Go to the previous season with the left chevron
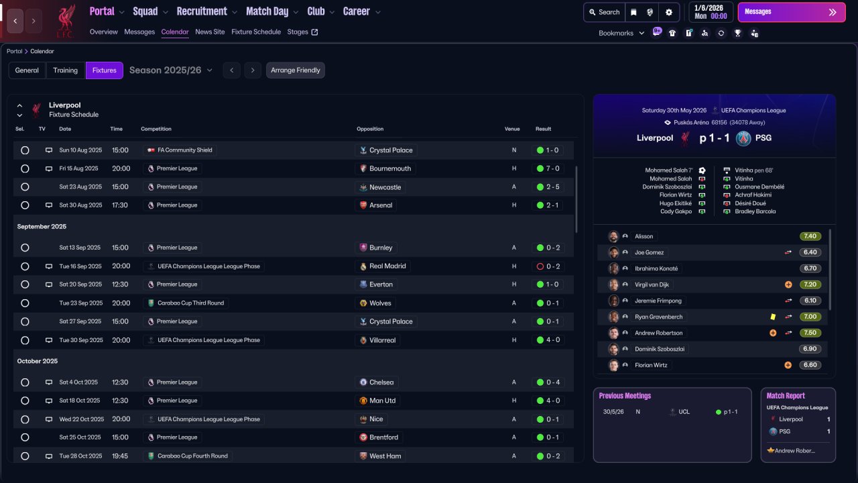The height and width of the screenshot is (483, 858). 231,70
